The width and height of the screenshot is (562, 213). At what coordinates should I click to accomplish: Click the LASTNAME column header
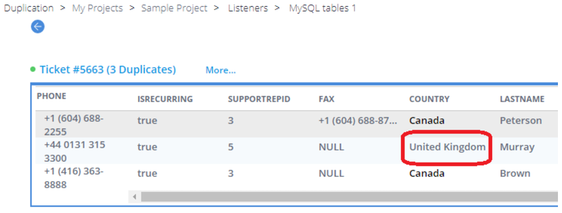522,99
